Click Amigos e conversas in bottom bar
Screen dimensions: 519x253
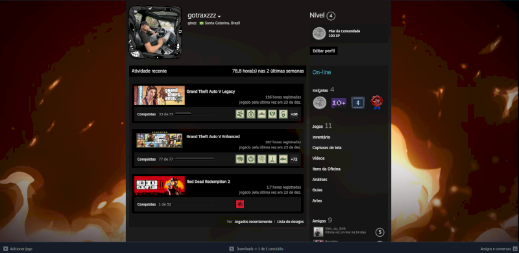(496, 248)
